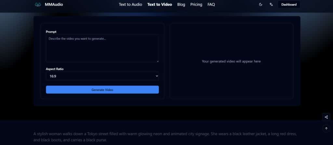333x145 pixels.
Task: Go to the Blog page
Action: pos(181,5)
